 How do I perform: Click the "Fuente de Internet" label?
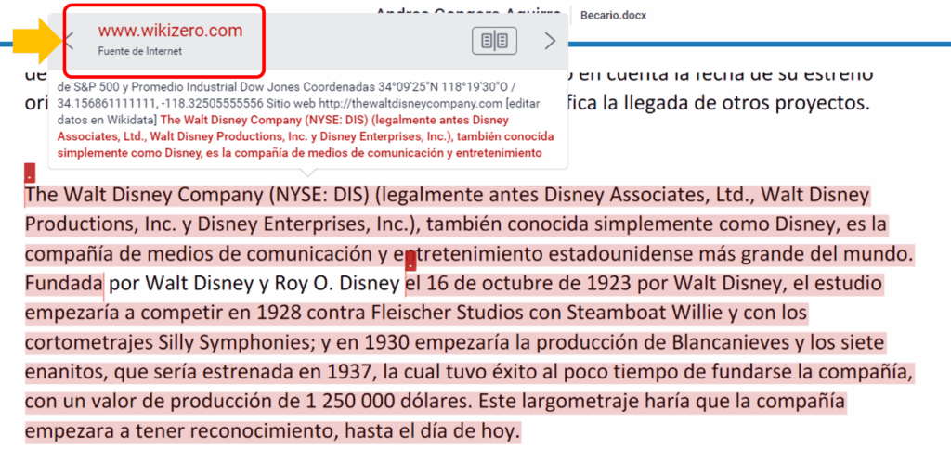(139, 51)
